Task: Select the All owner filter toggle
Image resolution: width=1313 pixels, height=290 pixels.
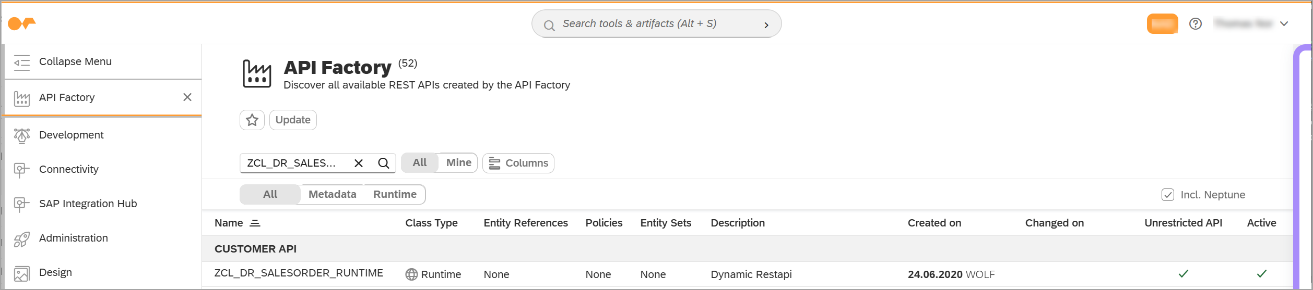Action: click(x=420, y=162)
